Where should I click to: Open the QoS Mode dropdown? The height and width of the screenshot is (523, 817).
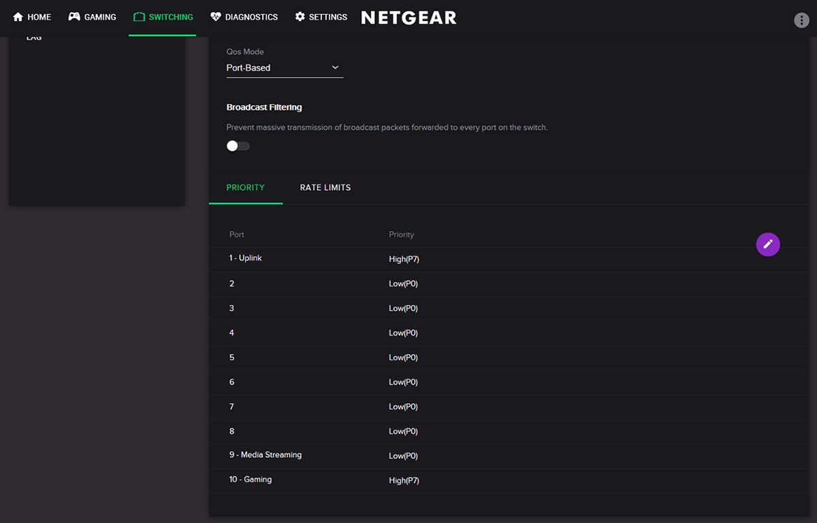point(284,67)
